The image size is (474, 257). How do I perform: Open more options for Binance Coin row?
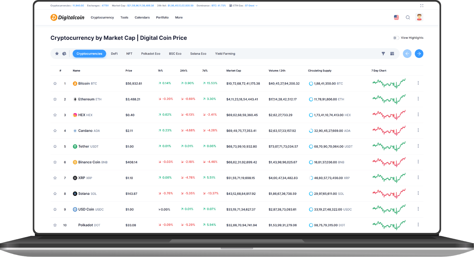tap(418, 162)
